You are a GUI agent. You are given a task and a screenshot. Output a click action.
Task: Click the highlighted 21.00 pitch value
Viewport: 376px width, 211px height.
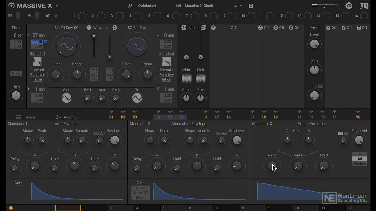(x=37, y=42)
